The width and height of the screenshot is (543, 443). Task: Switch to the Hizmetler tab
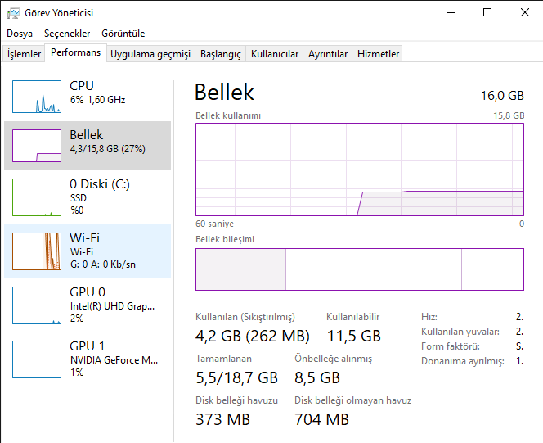(379, 54)
